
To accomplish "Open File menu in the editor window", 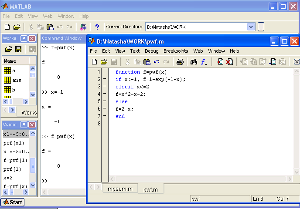I will [93, 51].
